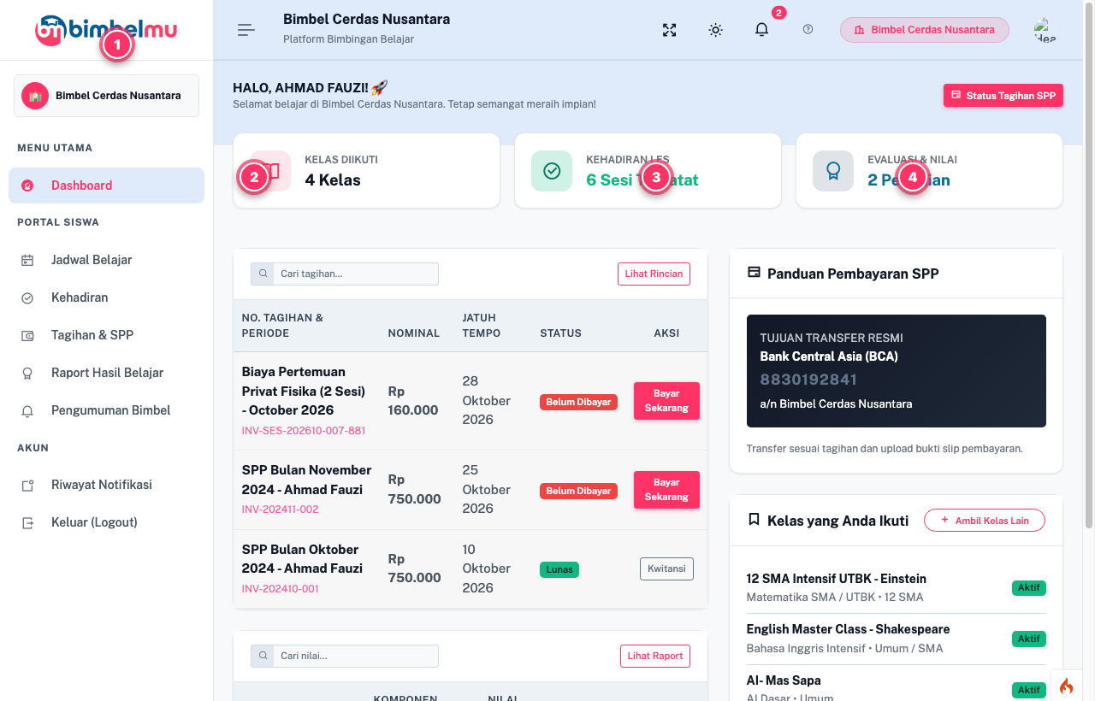Click Lihat Raport button
The width and height of the screenshot is (1095, 701).
pyautogui.click(x=655, y=656)
